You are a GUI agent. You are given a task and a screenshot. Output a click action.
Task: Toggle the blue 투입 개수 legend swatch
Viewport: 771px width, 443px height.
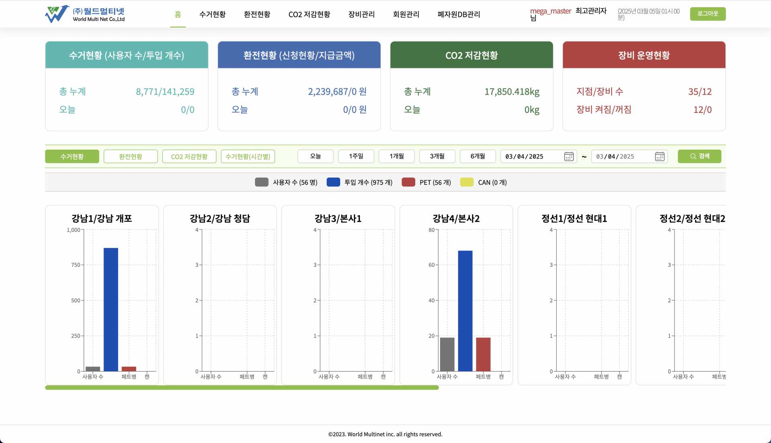[333, 182]
